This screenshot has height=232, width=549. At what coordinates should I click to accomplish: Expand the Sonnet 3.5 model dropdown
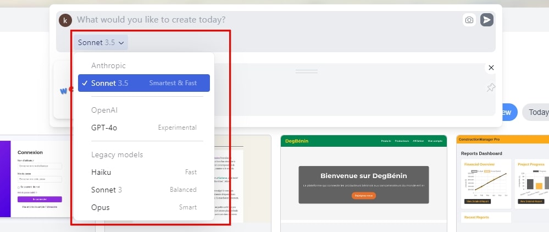(x=102, y=42)
